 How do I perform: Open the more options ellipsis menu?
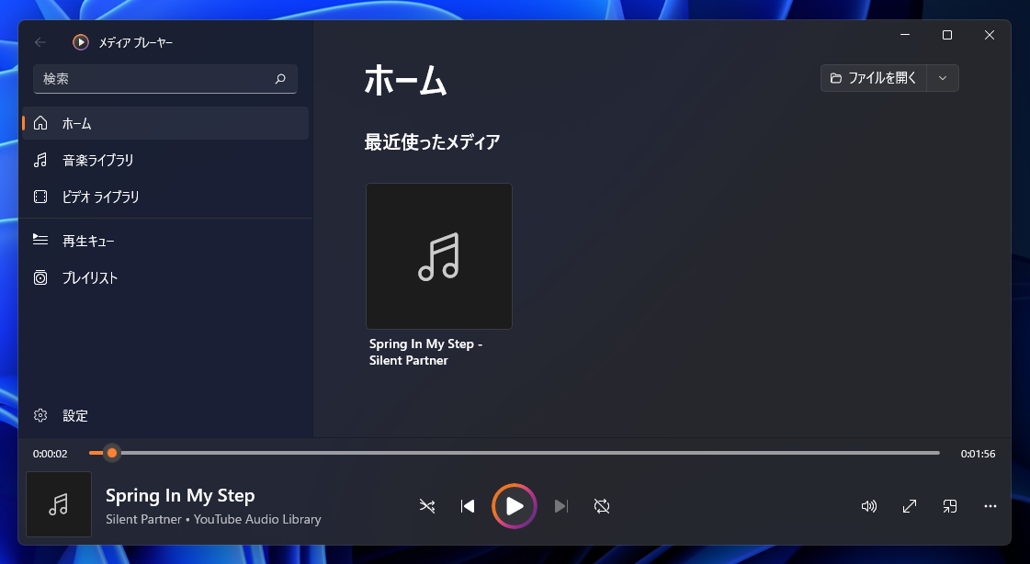coord(990,506)
